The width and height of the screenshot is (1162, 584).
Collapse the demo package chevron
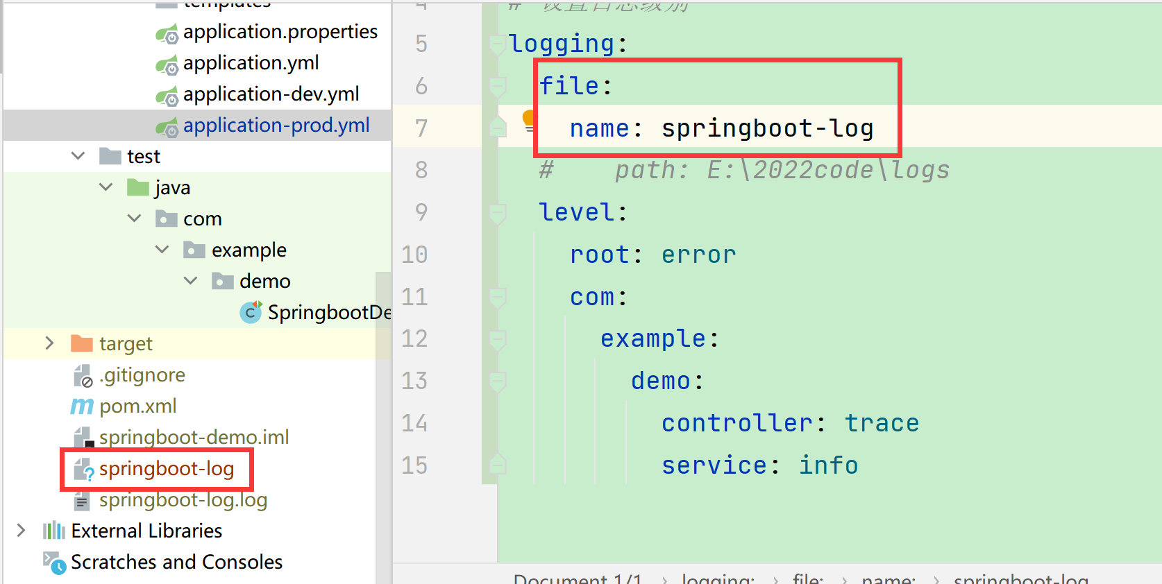coord(191,281)
